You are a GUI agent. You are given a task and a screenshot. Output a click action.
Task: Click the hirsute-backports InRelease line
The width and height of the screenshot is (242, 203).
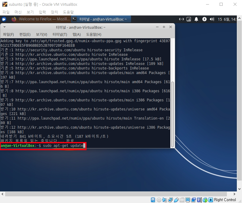[x=75, y=68]
